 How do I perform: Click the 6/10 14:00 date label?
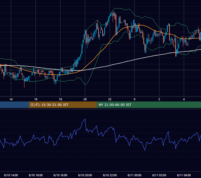11,175
